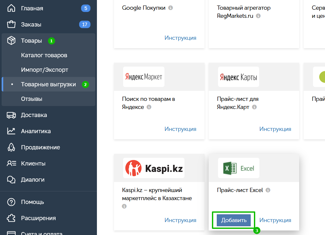Click the Excel logo
The image size is (325, 235).
238,168
